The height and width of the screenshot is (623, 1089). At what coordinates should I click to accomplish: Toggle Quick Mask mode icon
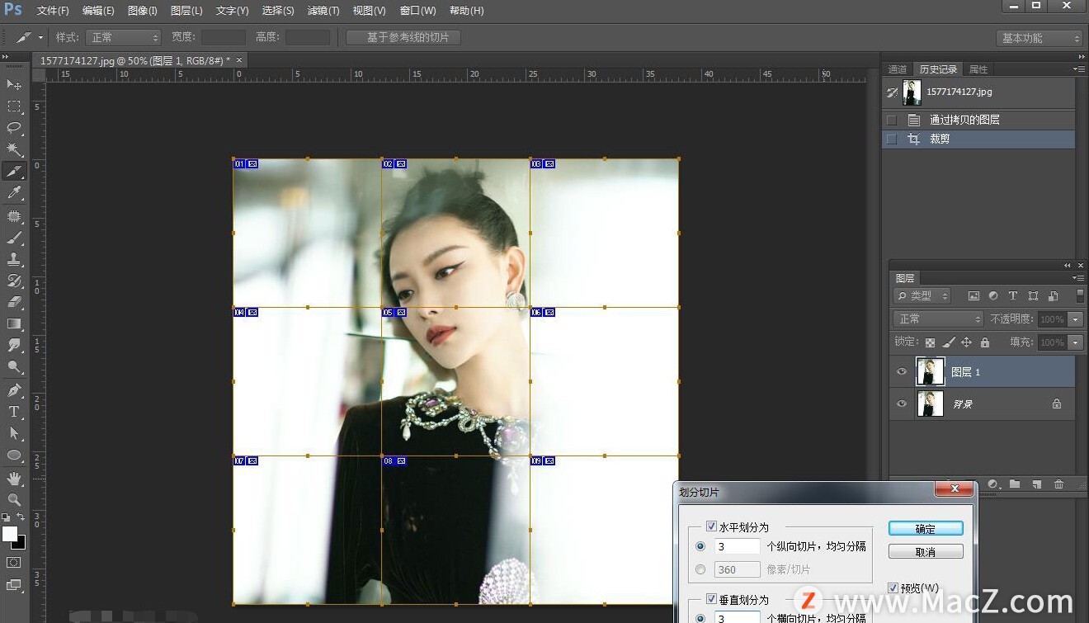pos(14,562)
